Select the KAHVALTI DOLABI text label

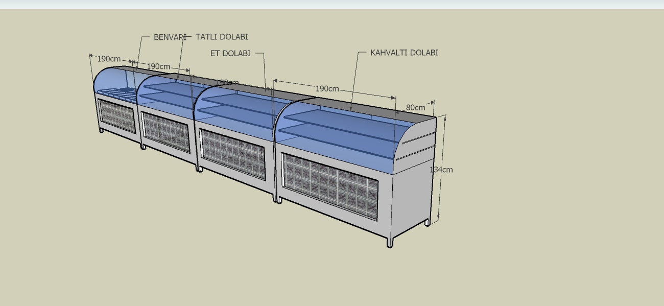(404, 53)
